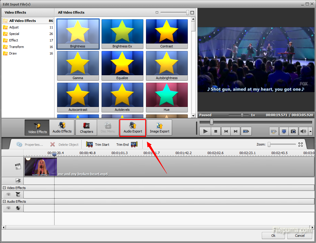Click the zoom-to-fit timeline icon
Viewport: 316px width, 243px height.
pyautogui.click(x=301, y=145)
